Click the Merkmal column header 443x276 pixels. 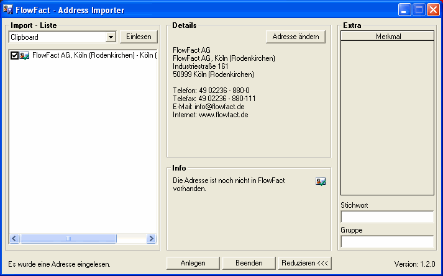pos(387,36)
